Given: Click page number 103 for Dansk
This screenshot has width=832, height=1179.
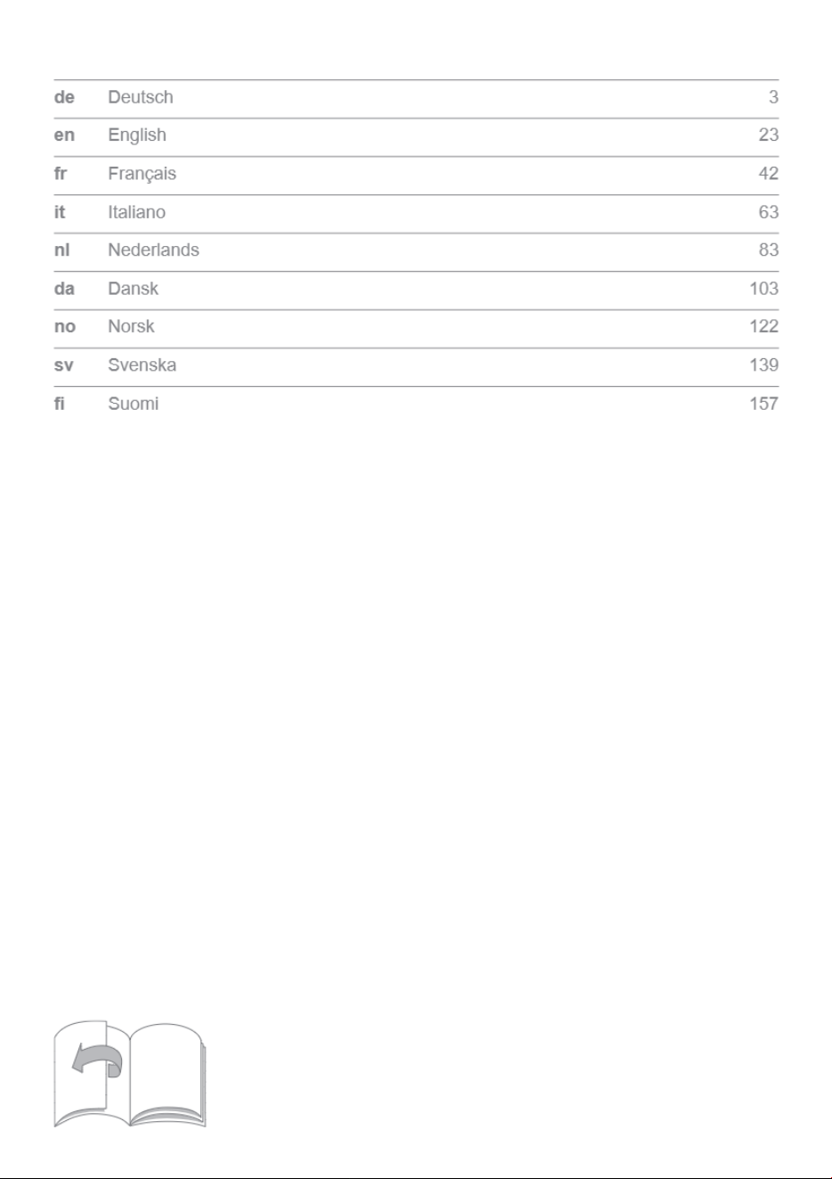Looking at the screenshot, I should (764, 289).
